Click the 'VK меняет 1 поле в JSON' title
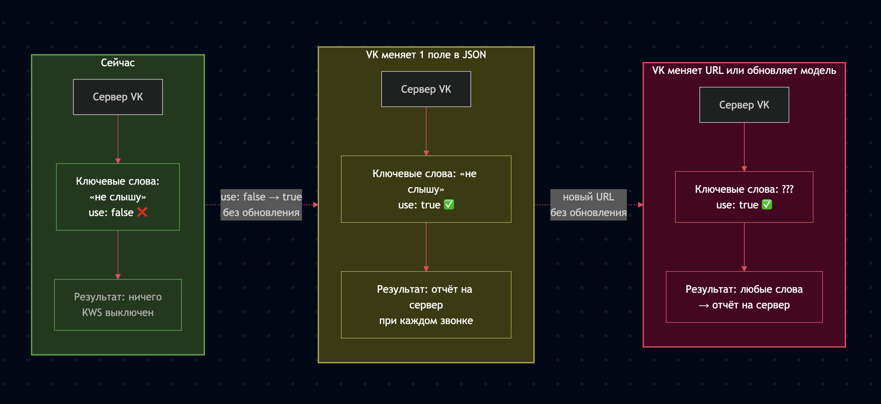Screen dimensions: 881x404 point(426,55)
